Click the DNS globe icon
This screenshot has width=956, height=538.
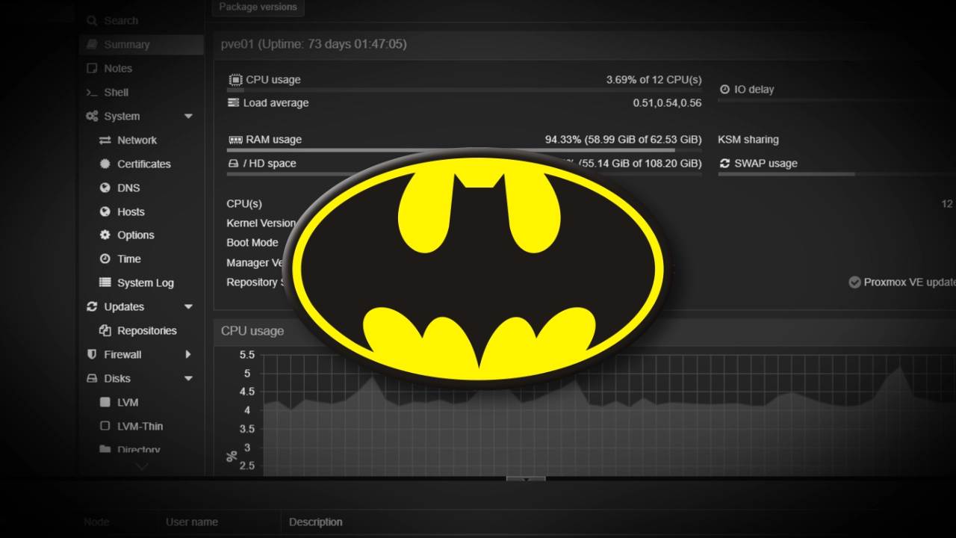pos(105,188)
